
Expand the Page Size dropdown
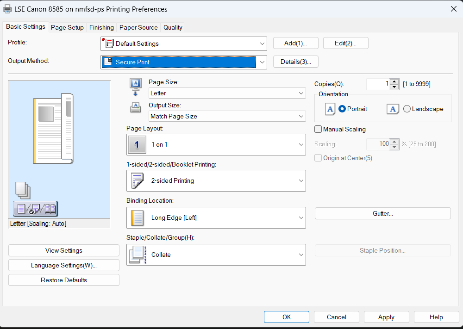pyautogui.click(x=227, y=93)
